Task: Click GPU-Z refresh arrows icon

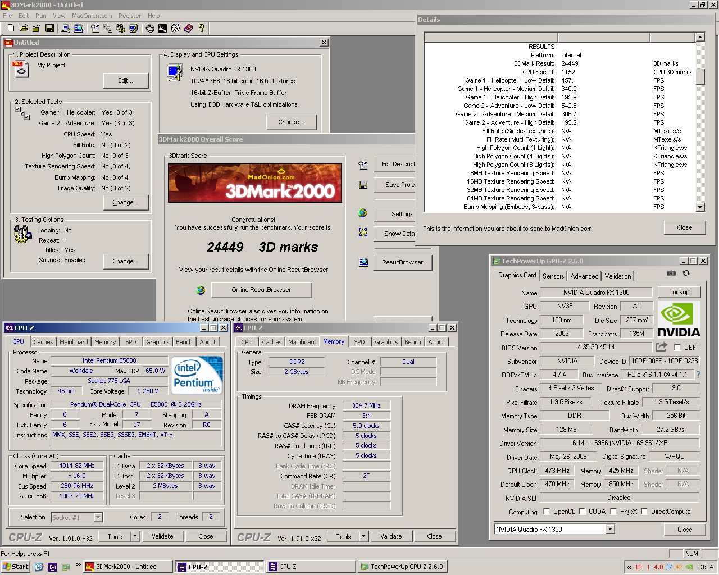Action: pos(686,273)
